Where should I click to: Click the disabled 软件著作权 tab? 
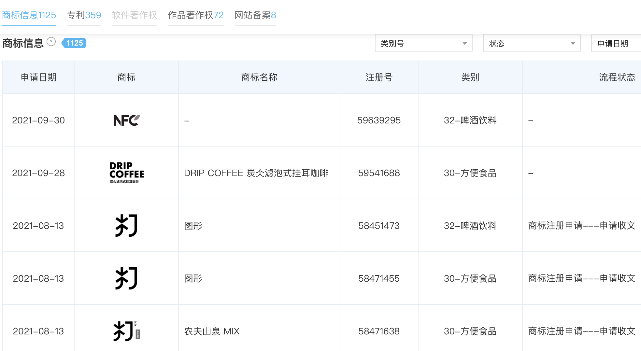(134, 15)
